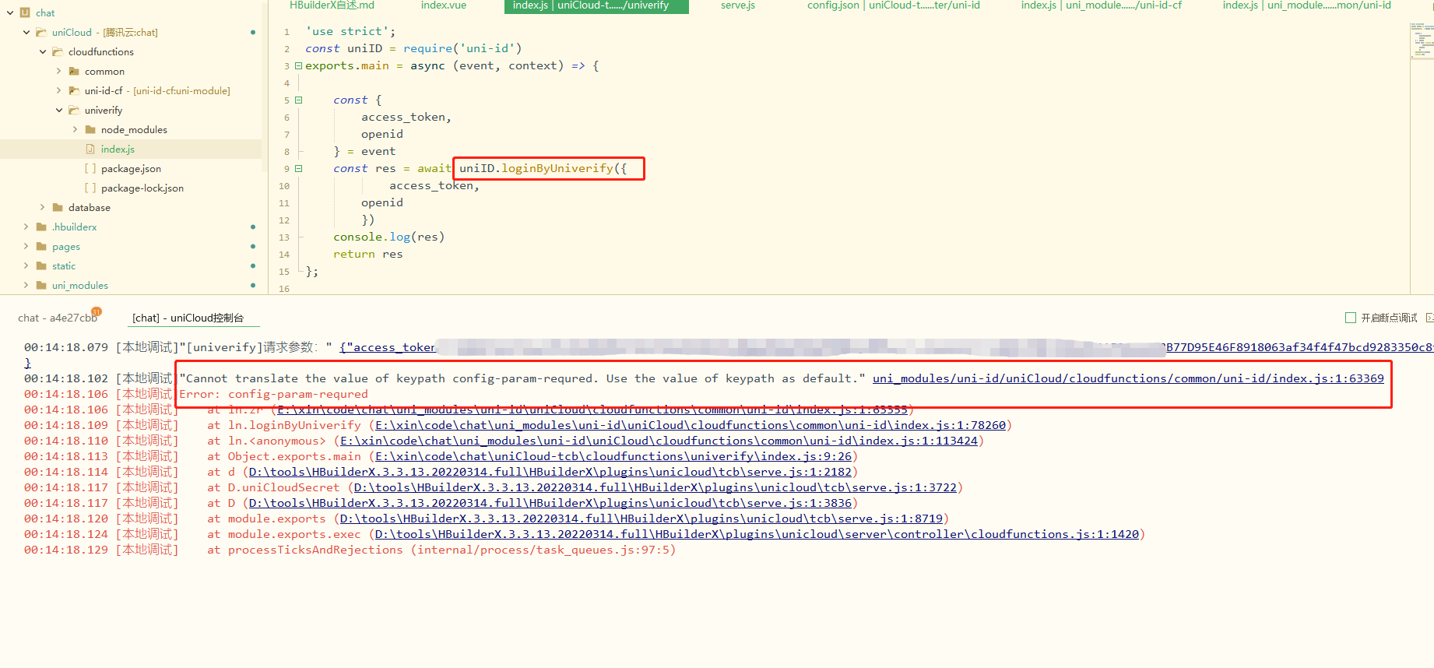Click the package.json file icon

click(90, 169)
